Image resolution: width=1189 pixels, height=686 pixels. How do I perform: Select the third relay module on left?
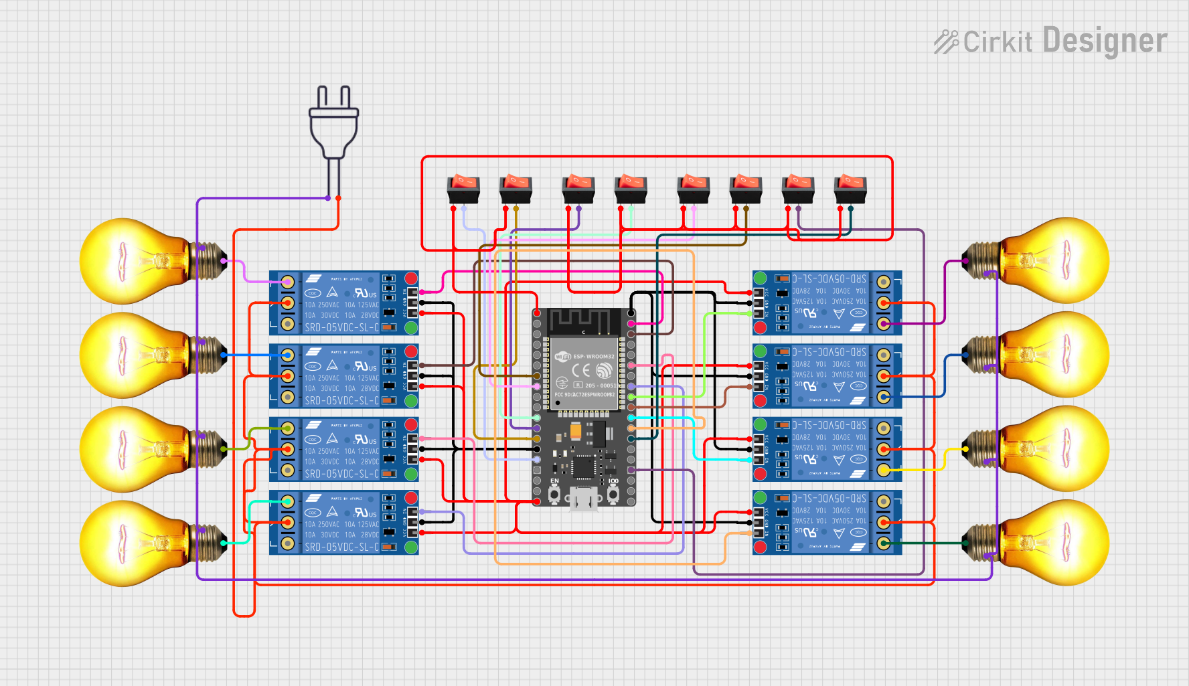(x=344, y=449)
